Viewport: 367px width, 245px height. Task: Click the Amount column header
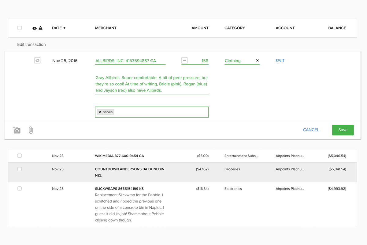click(x=200, y=28)
